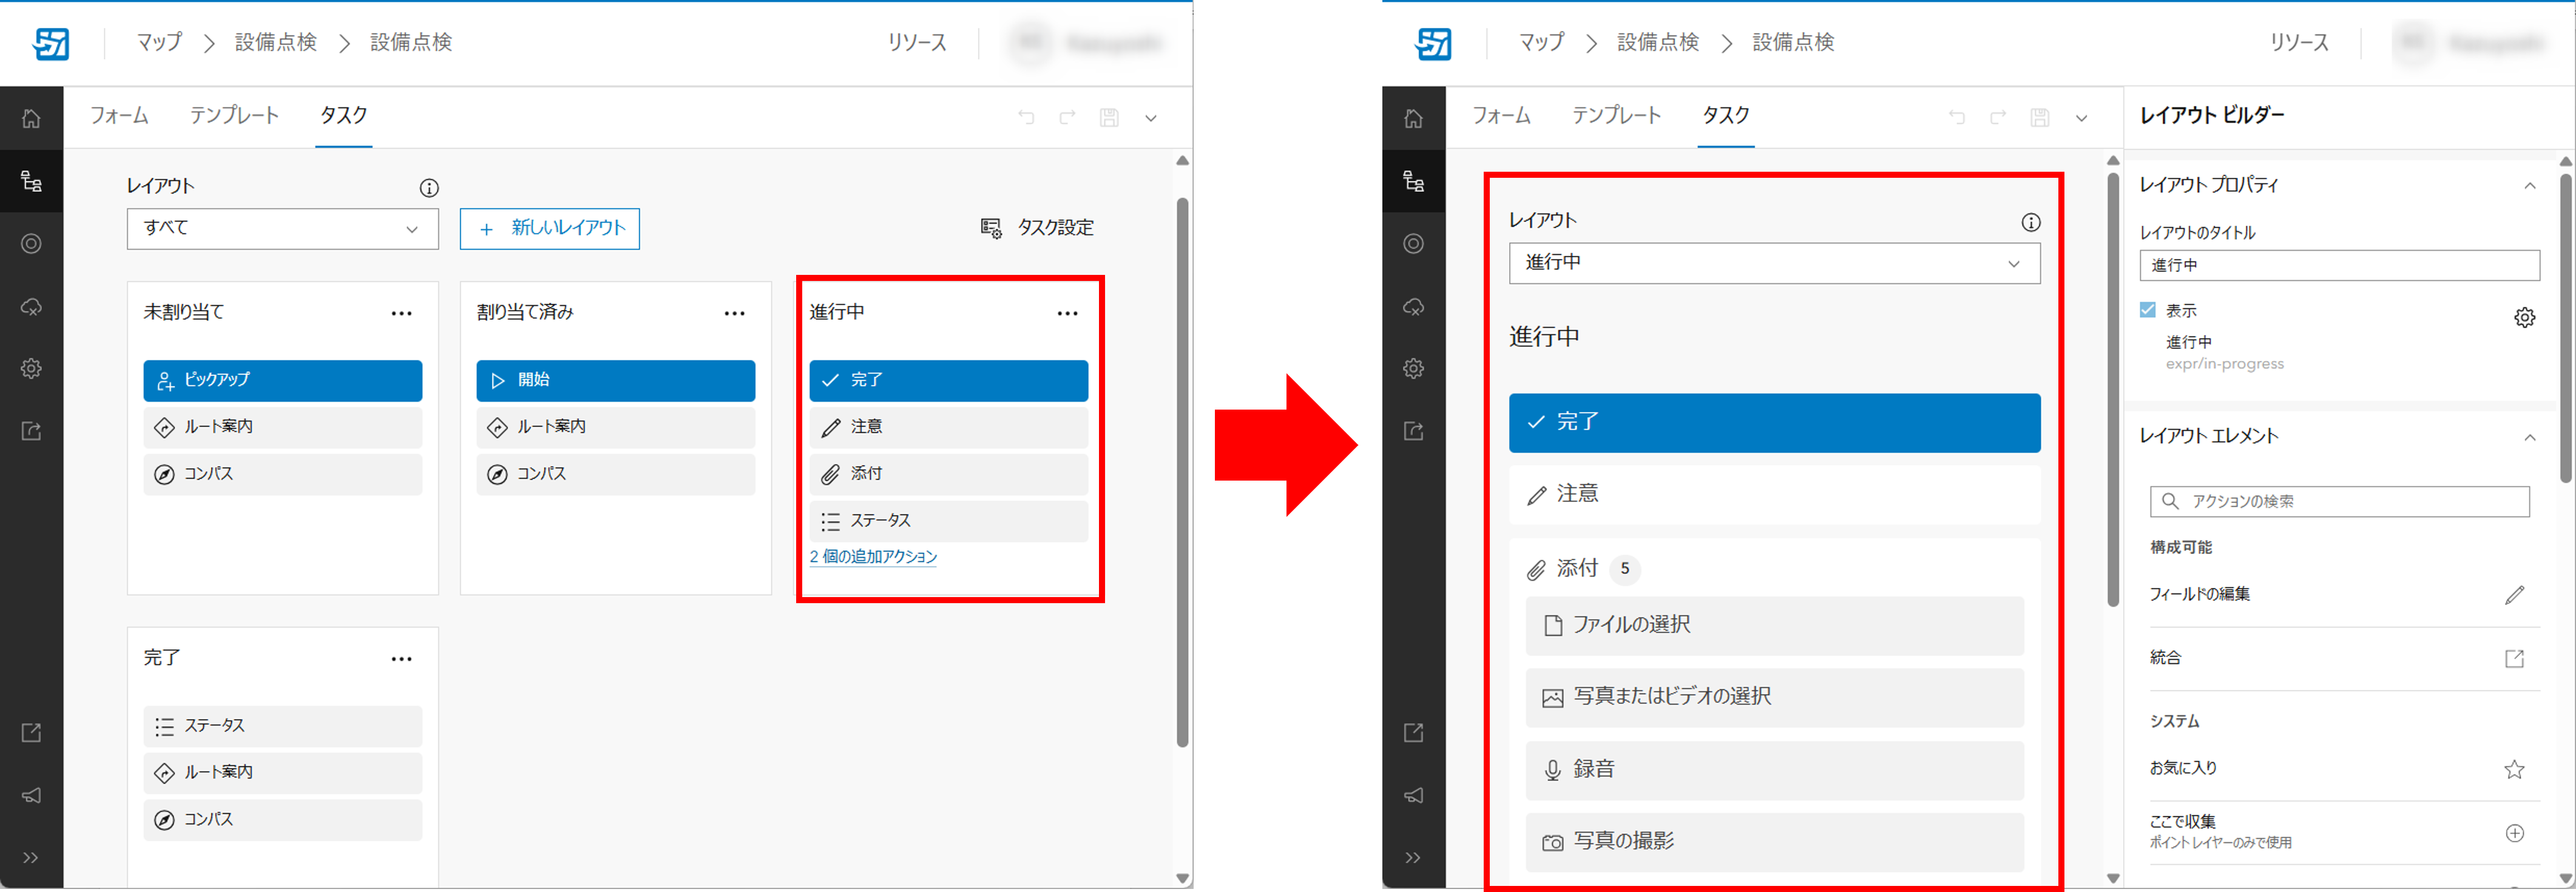Collapse the レイアウト プロパティ section

pyautogui.click(x=2529, y=185)
